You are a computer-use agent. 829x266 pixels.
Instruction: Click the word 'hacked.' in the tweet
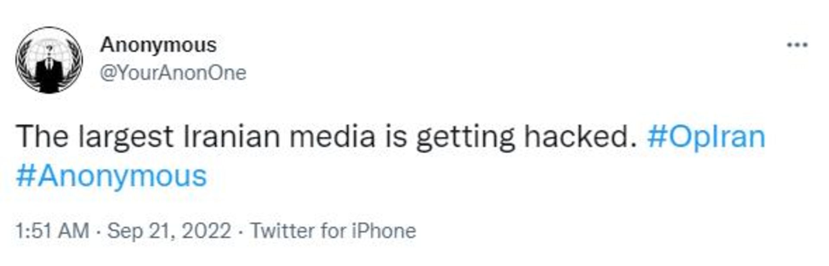(x=581, y=136)
